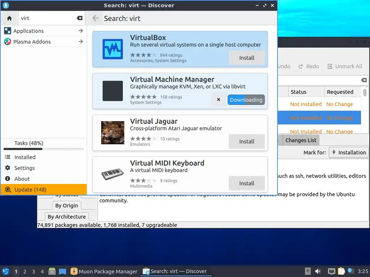
Task: Open the application launcher menu in taskbar
Action: coord(6,271)
